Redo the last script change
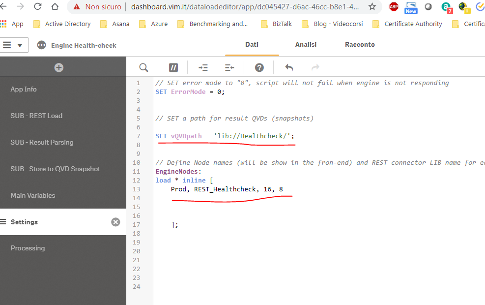The image size is (485, 305). click(x=315, y=67)
